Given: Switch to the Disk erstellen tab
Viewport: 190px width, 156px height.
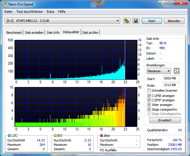Looking at the screenshot, I should click(x=34, y=33).
